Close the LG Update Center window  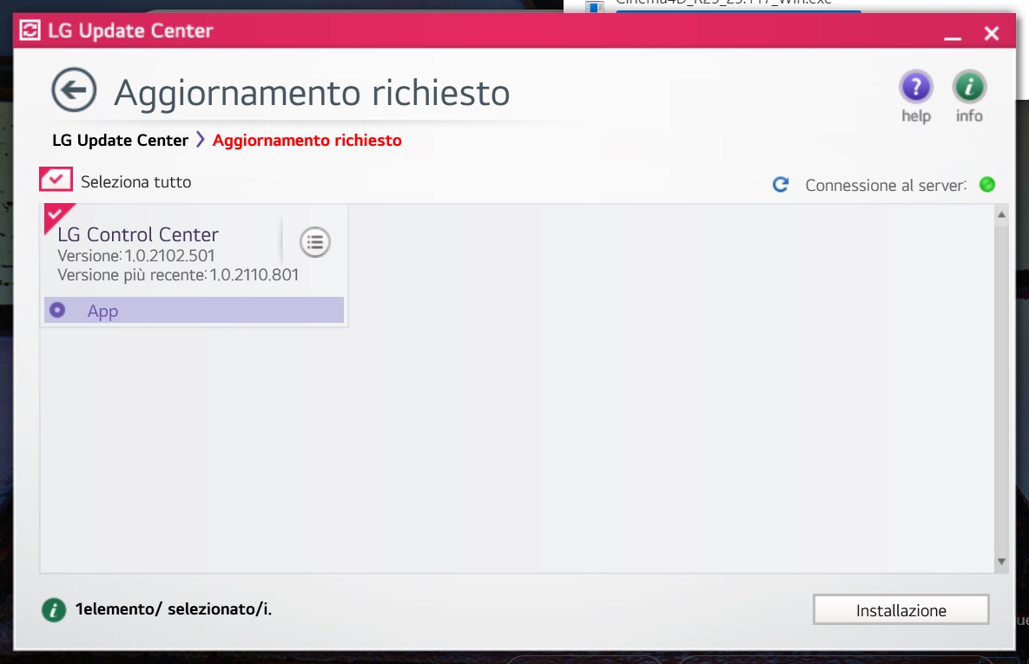coord(992,34)
